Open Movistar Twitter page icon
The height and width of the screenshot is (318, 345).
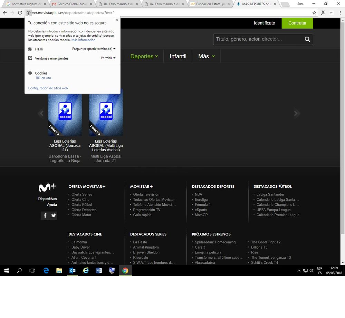pos(54,215)
